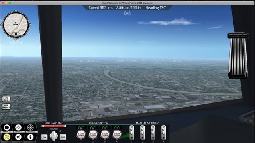Click engine 3 gauge showing 70
This screenshot has width=255, height=143.
[x=105, y=128]
